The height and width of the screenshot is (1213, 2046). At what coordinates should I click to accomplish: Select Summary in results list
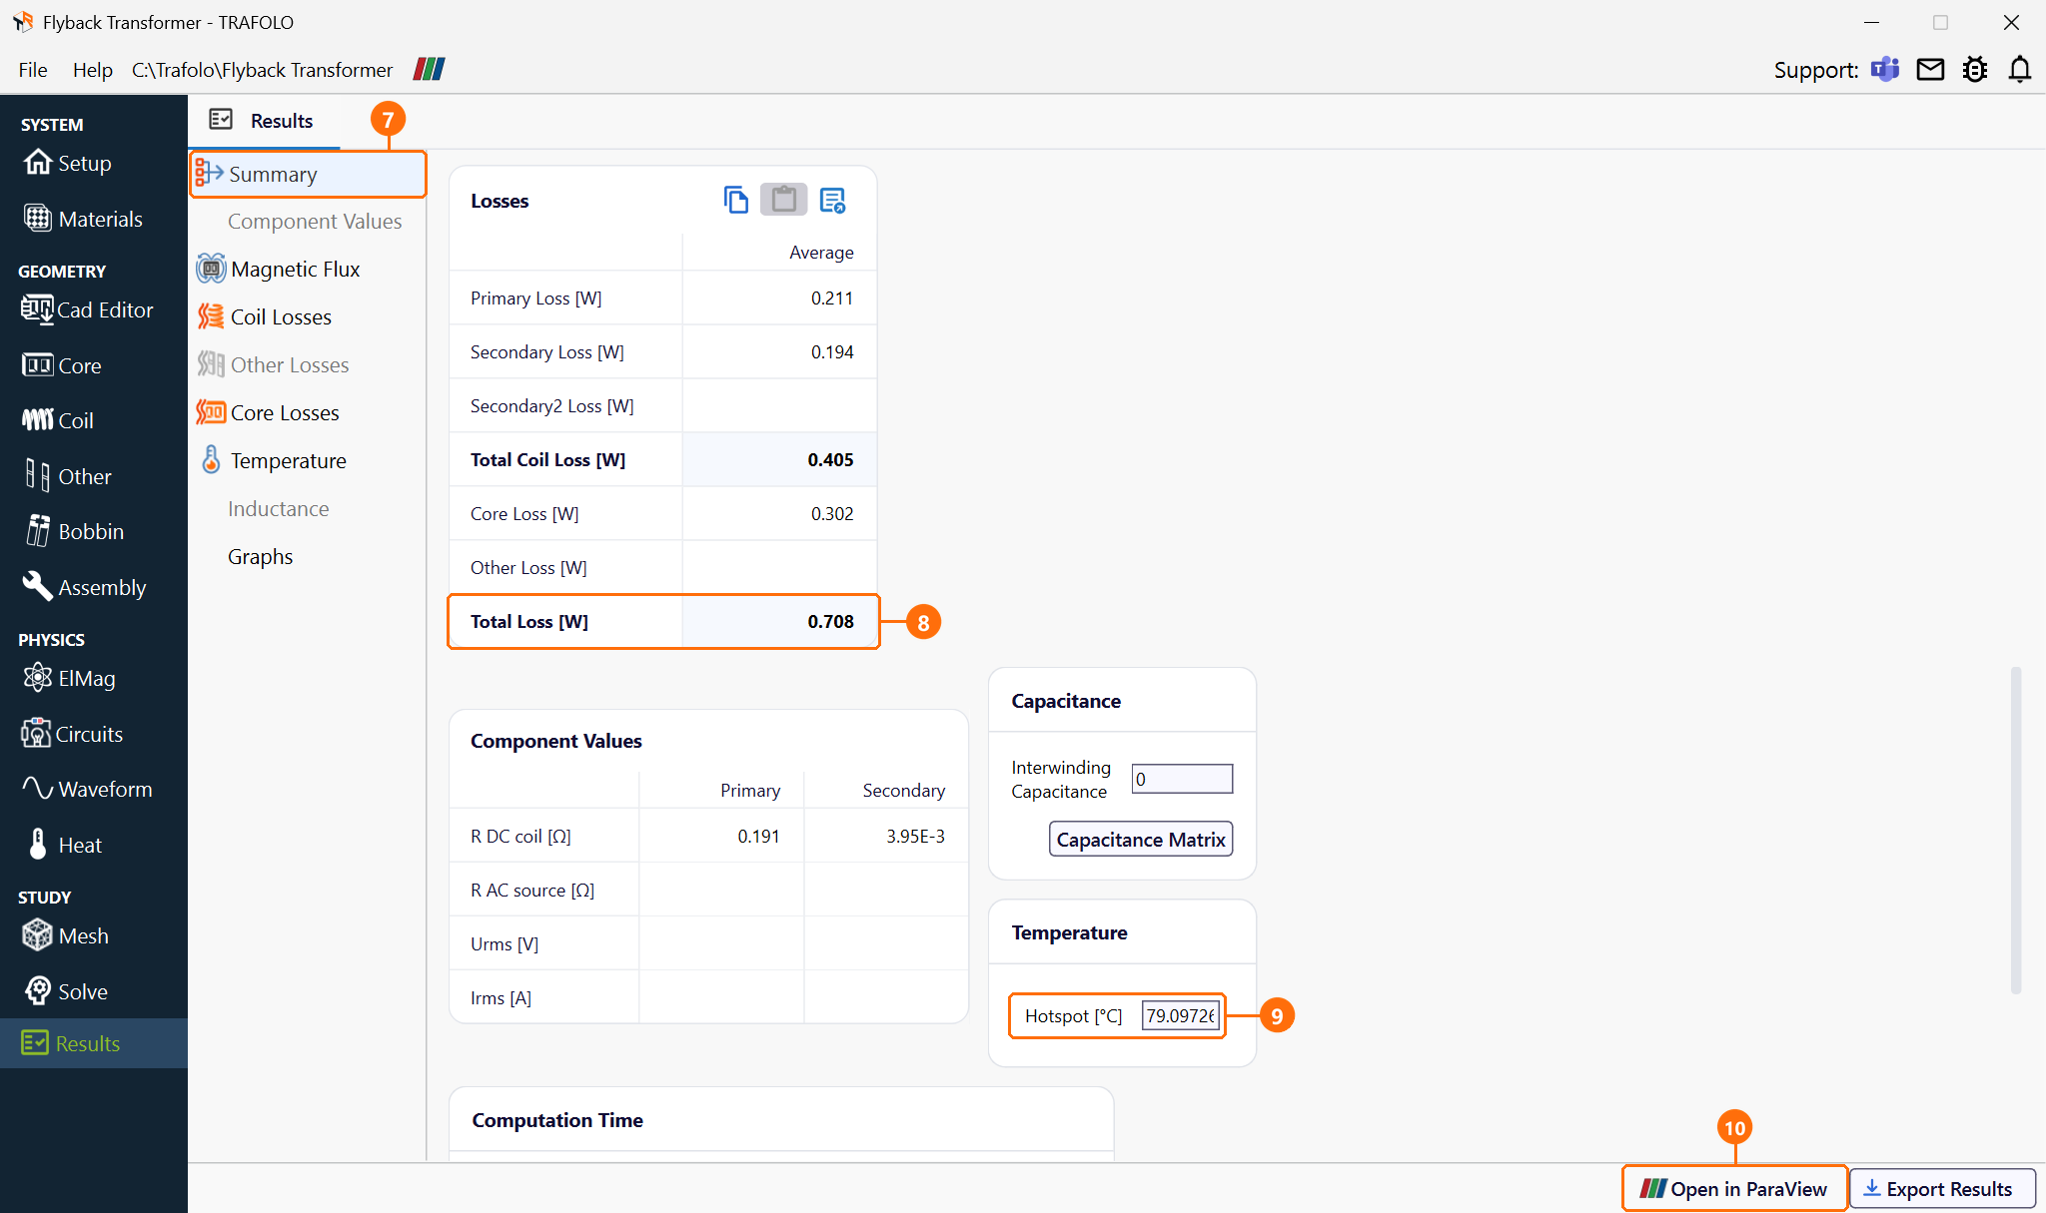pos(308,174)
